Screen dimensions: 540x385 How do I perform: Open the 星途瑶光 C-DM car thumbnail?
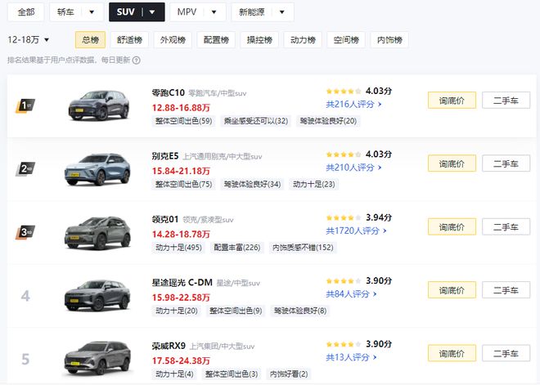(x=98, y=296)
